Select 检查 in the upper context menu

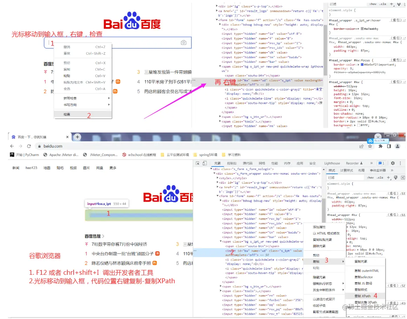[83, 114]
